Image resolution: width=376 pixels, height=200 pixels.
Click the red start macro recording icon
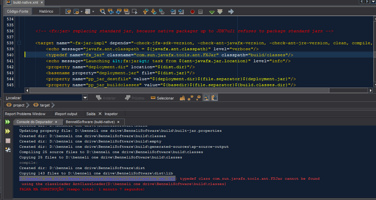coord(192,12)
